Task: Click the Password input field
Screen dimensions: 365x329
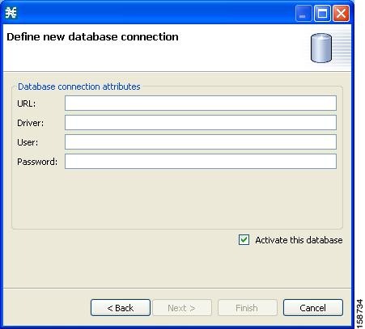Action: click(x=201, y=162)
